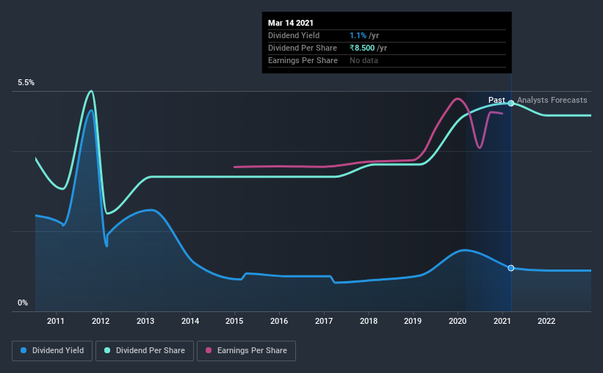Click the 0% y-axis label
The height and width of the screenshot is (373, 603).
pyautogui.click(x=23, y=303)
